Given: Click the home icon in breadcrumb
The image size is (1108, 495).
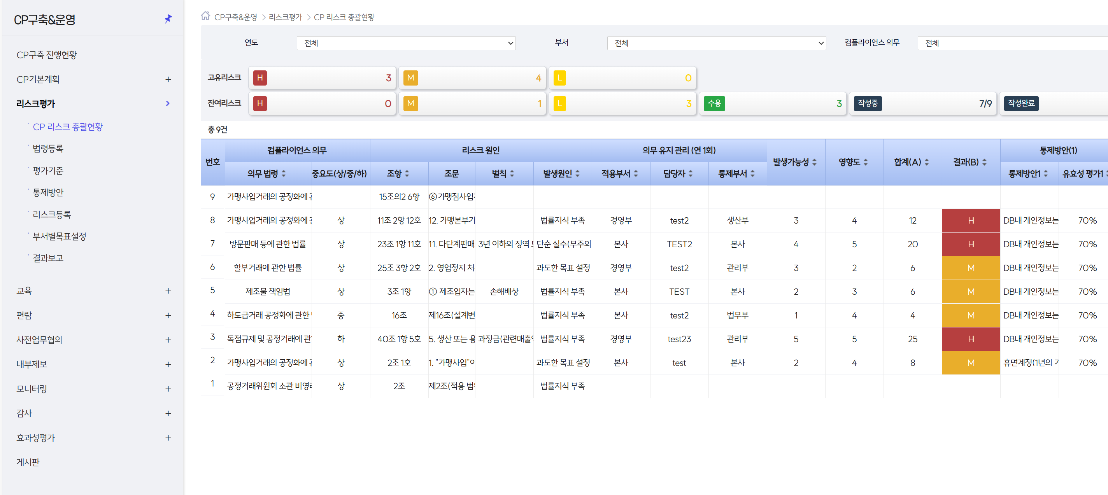Looking at the screenshot, I should pos(205,16).
